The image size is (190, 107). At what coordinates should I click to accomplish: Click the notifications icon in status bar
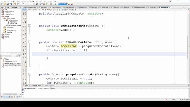coord(167,100)
